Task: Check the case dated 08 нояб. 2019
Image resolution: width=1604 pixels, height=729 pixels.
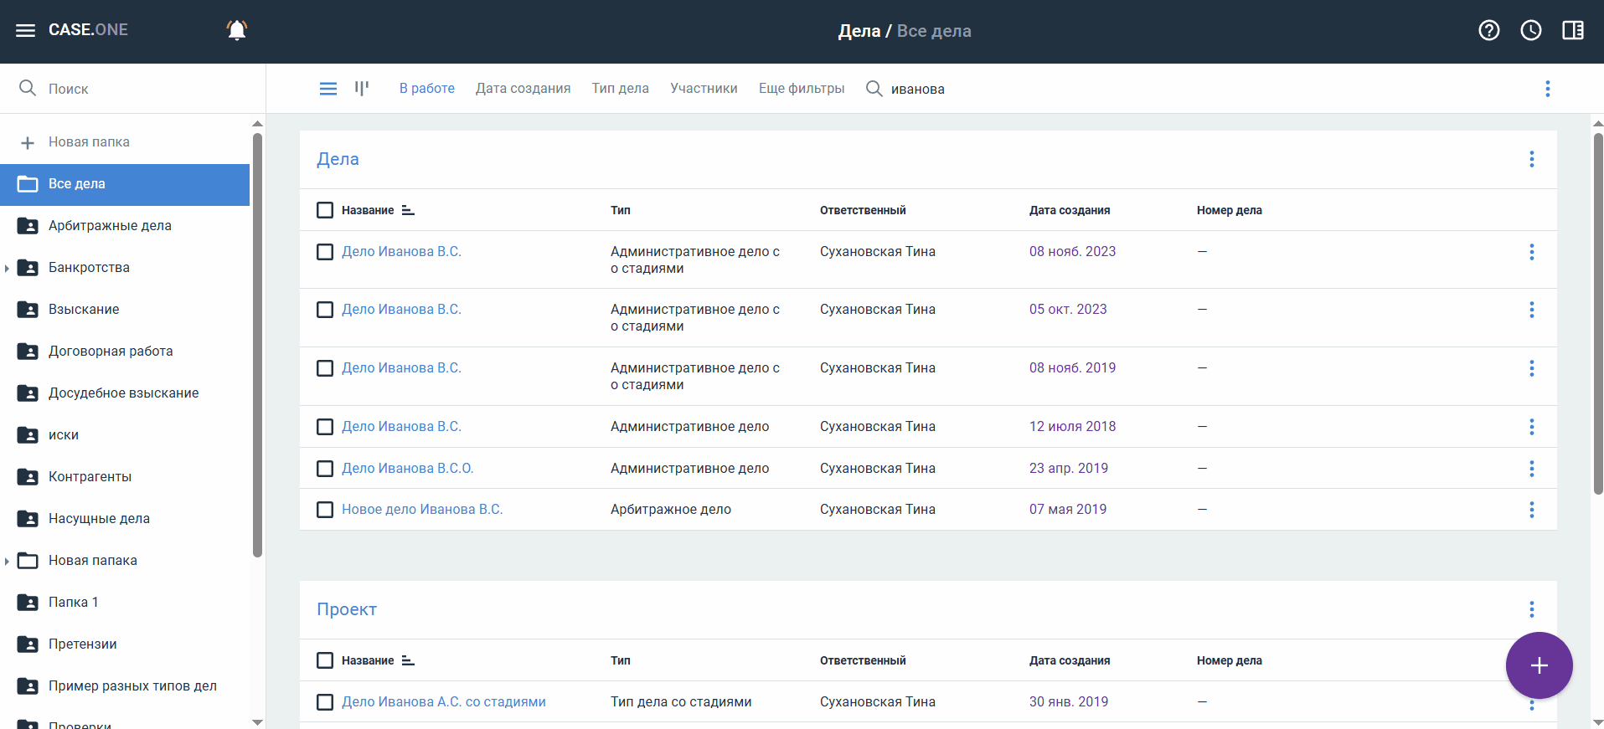Action: [x=325, y=368]
